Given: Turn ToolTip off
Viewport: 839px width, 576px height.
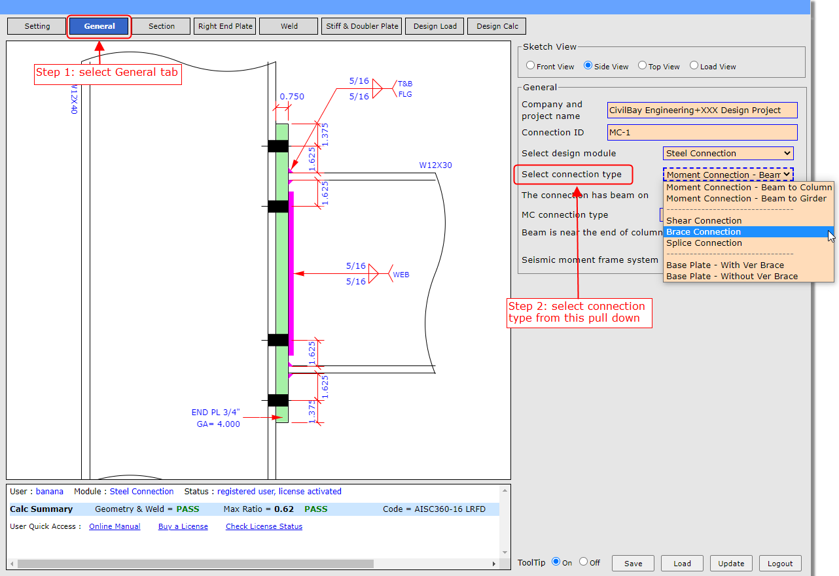Looking at the screenshot, I should coord(583,562).
